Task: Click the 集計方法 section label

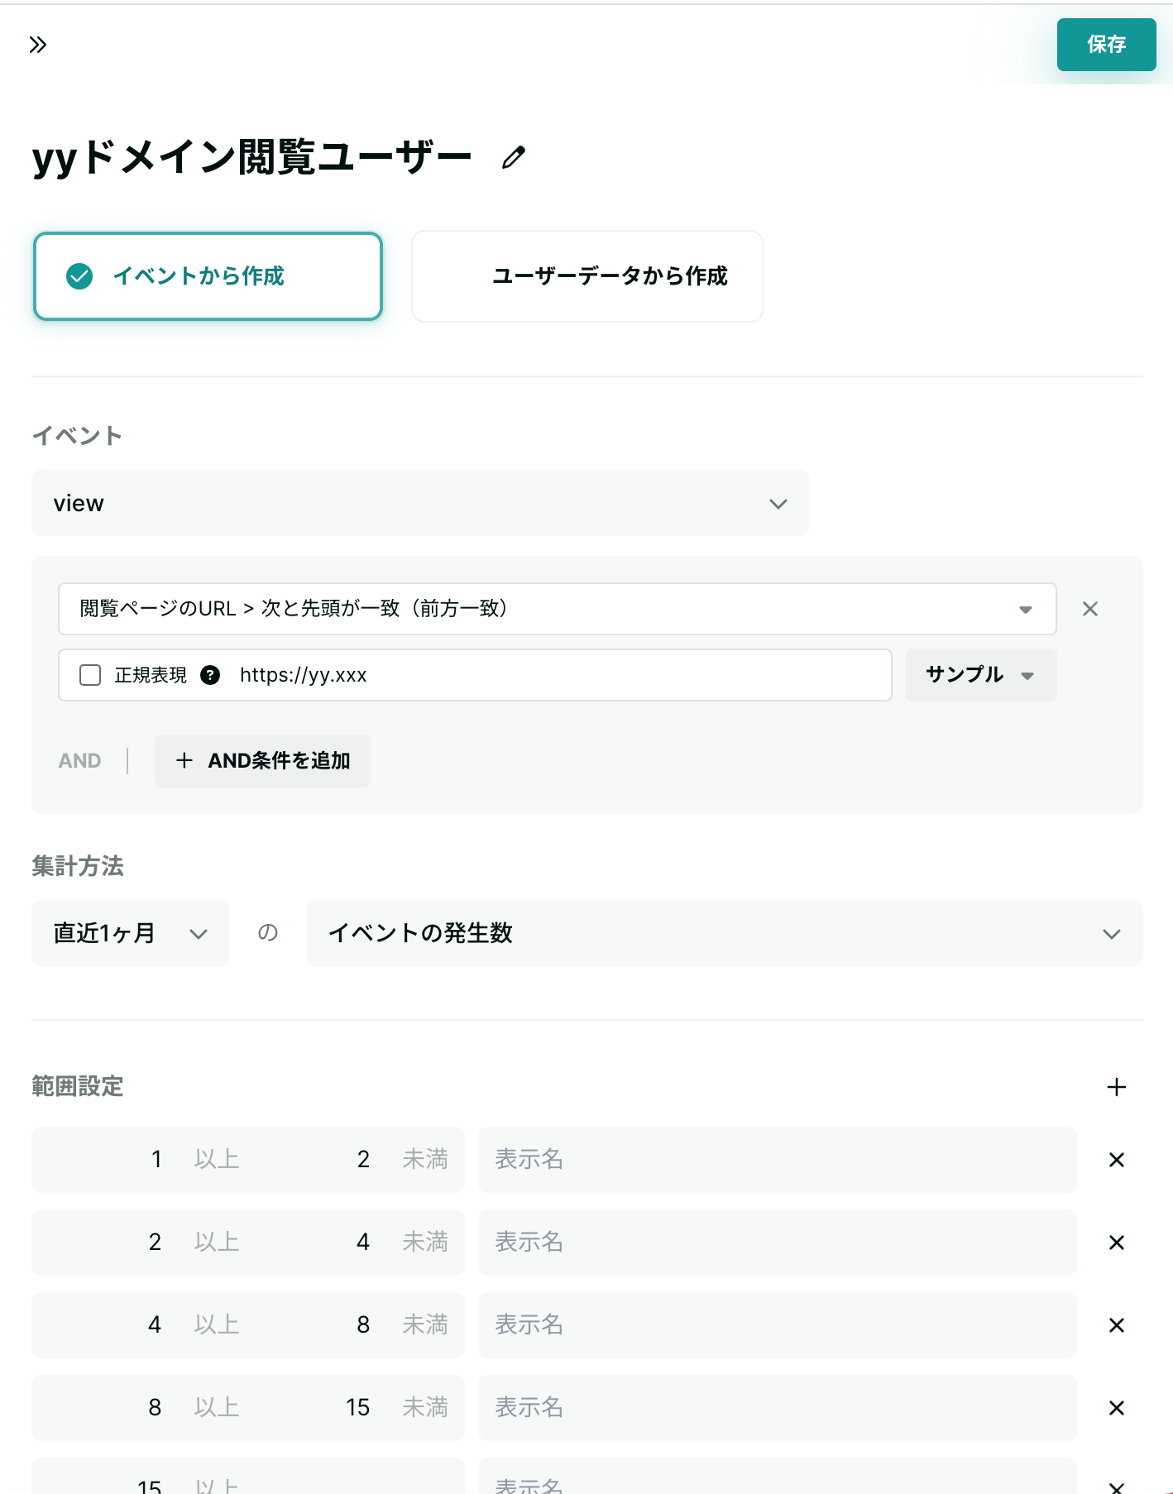Action: click(78, 866)
